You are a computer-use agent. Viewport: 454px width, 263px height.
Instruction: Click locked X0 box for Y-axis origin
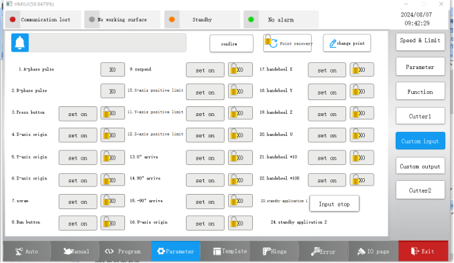(x=113, y=157)
